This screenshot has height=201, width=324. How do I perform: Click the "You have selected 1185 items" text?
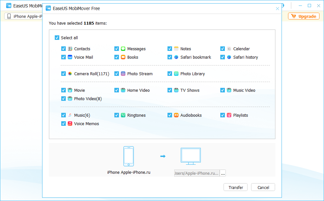click(x=78, y=23)
